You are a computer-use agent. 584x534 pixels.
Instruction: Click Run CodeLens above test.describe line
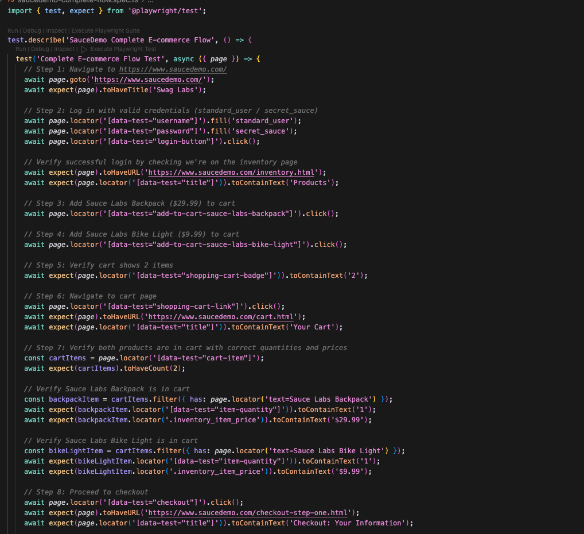[x=13, y=30]
